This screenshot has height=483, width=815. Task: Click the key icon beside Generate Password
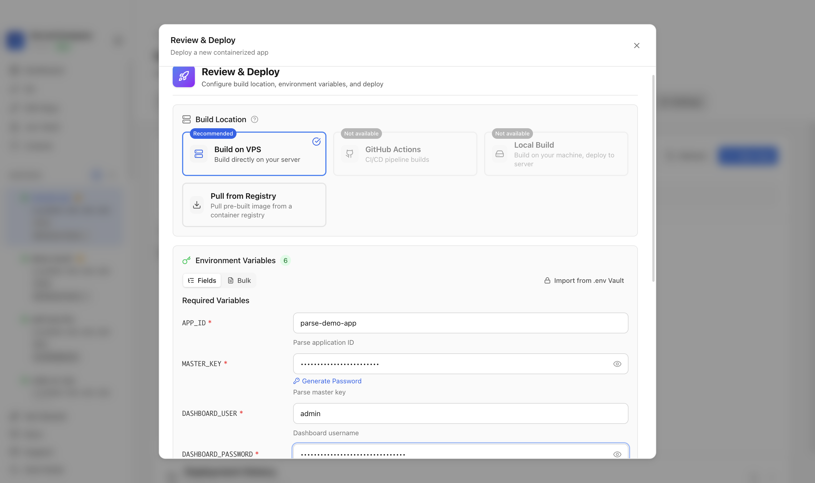(296, 381)
